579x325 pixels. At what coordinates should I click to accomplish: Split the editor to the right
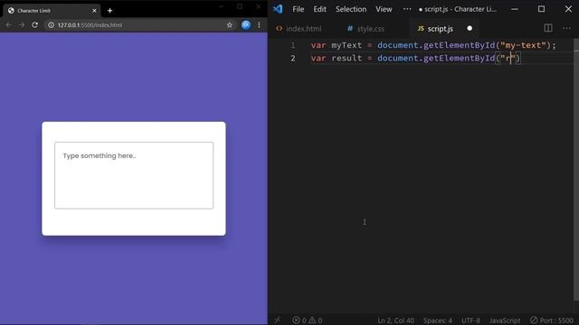(x=548, y=28)
